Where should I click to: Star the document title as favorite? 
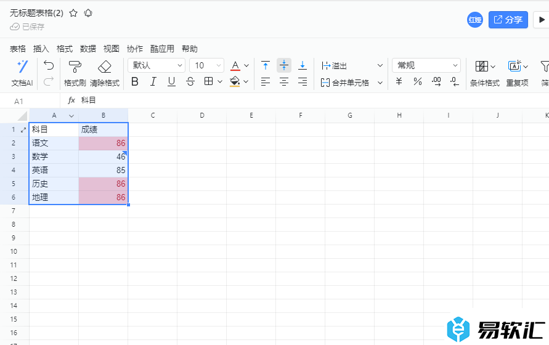click(x=73, y=14)
